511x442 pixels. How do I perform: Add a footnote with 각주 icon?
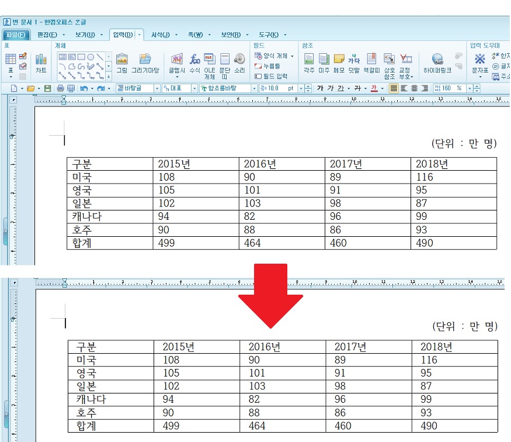point(308,63)
